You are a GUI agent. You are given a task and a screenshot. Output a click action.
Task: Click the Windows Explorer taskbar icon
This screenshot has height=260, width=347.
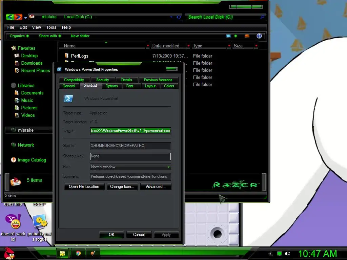(x=62, y=253)
